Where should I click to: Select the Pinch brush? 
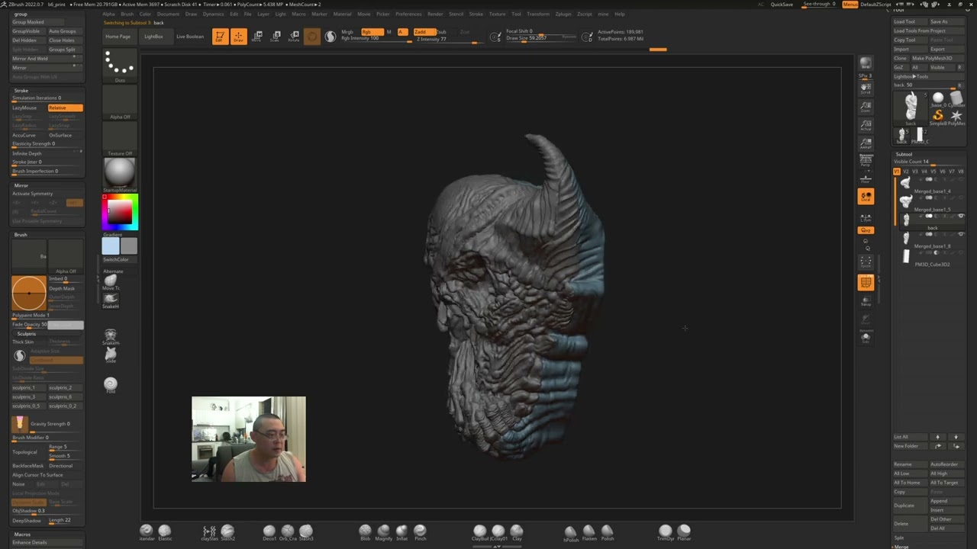click(x=421, y=532)
